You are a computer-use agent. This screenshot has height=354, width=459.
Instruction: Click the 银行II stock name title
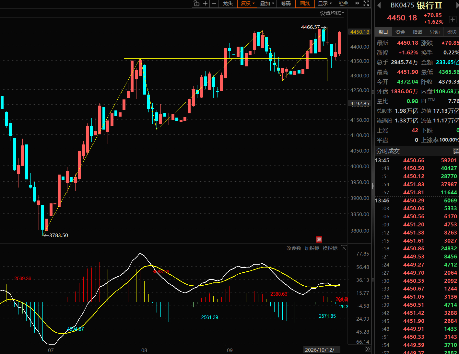[429, 5]
